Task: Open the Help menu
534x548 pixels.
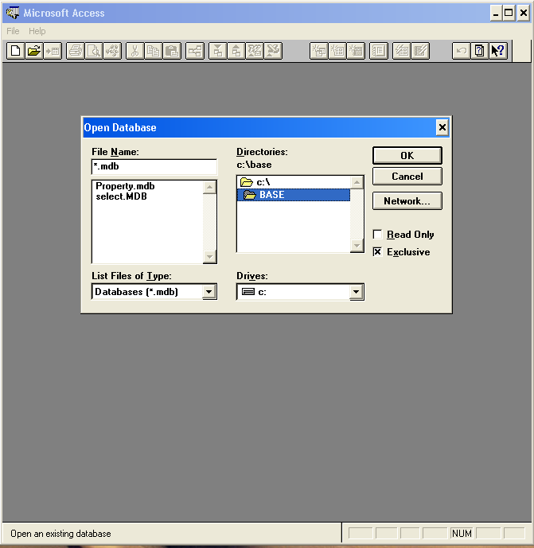Action: 37,31
